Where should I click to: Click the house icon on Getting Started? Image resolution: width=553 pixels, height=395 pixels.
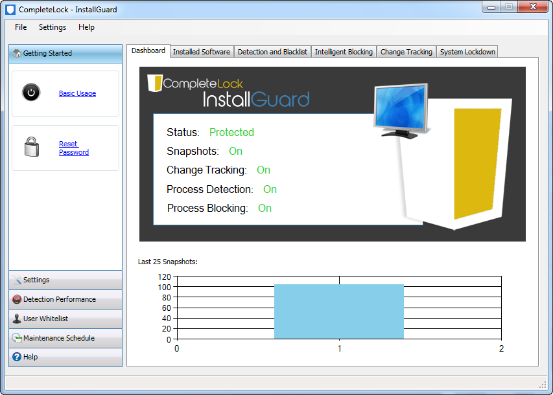[17, 53]
